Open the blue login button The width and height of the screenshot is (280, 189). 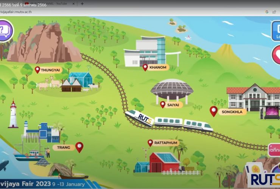[x=276, y=31]
